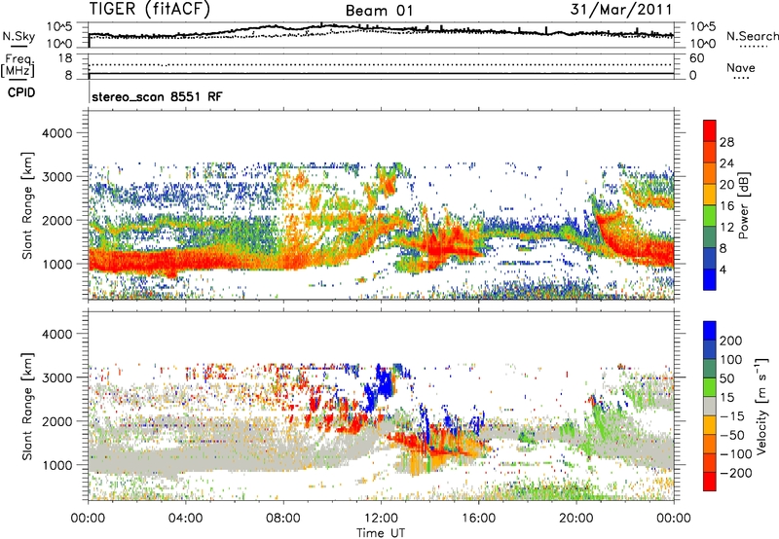Click the 'stereo_scan 8551 RF' text
779x539 pixels.
tap(157, 96)
